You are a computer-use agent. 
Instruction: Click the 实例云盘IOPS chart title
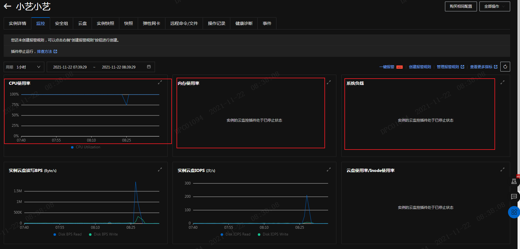pos(196,170)
